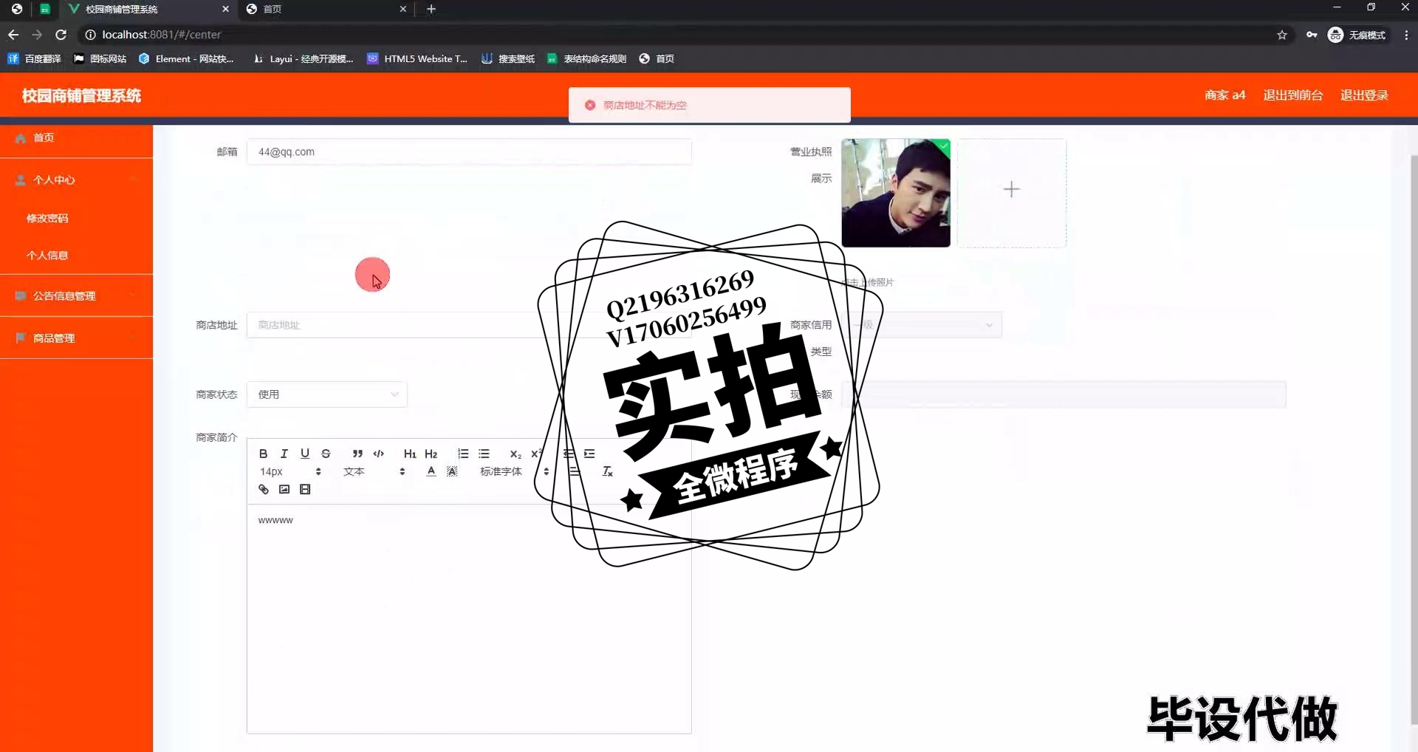Reload the current page
Viewport: 1418px width, 752px height.
tap(61, 35)
